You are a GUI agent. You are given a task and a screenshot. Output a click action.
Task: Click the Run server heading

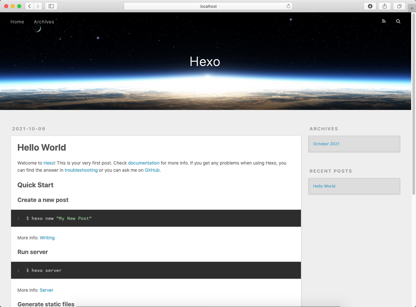tap(32, 252)
